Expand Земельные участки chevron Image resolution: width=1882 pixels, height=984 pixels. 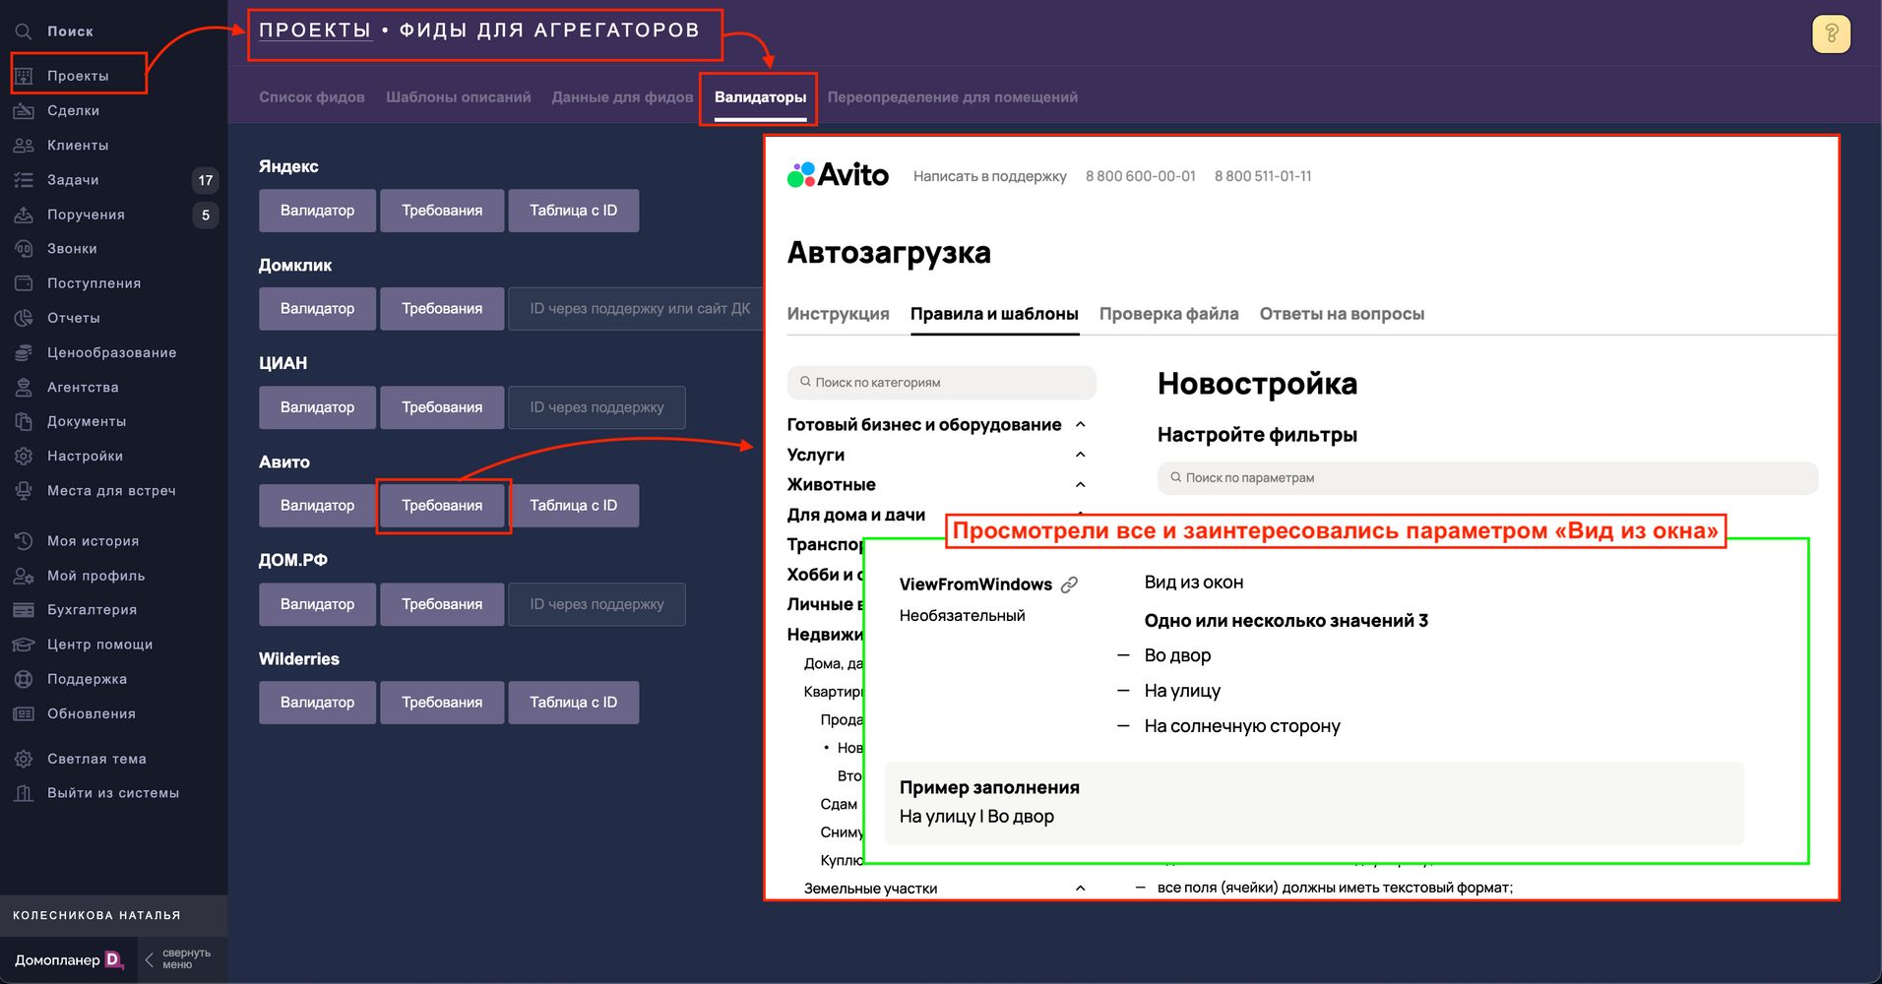point(1080,889)
